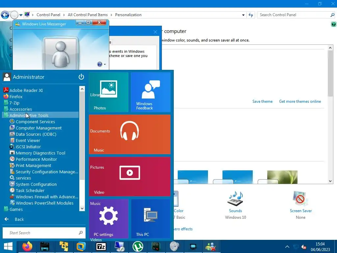Refresh the Control Panel address bar
Viewport: 337px width, 253px height.
click(251, 15)
